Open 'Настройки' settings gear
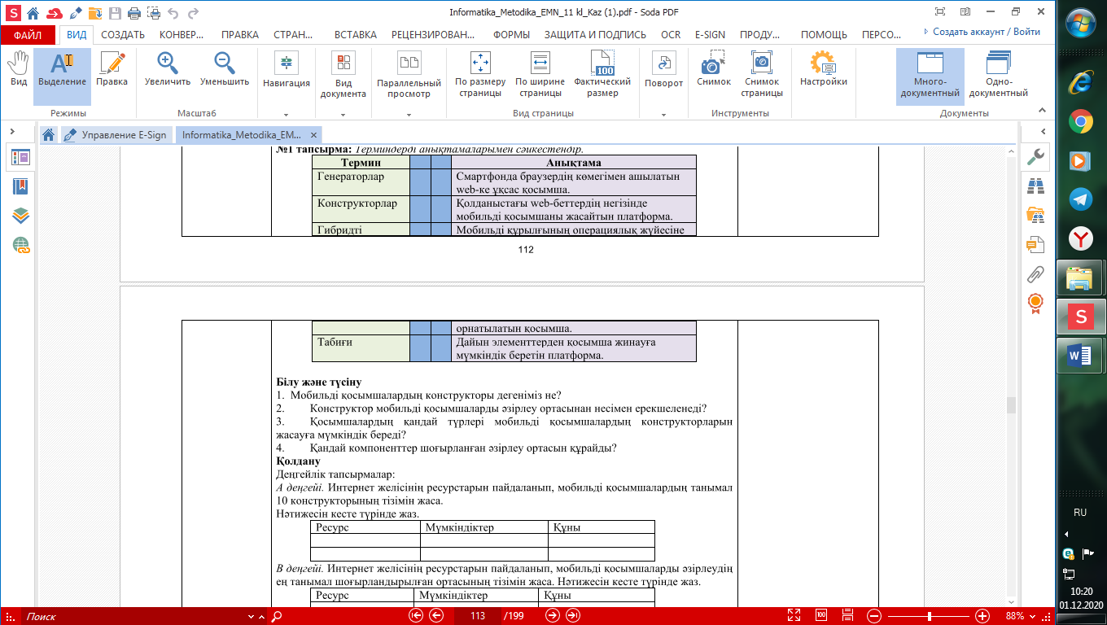The image size is (1107, 625). [x=823, y=69]
